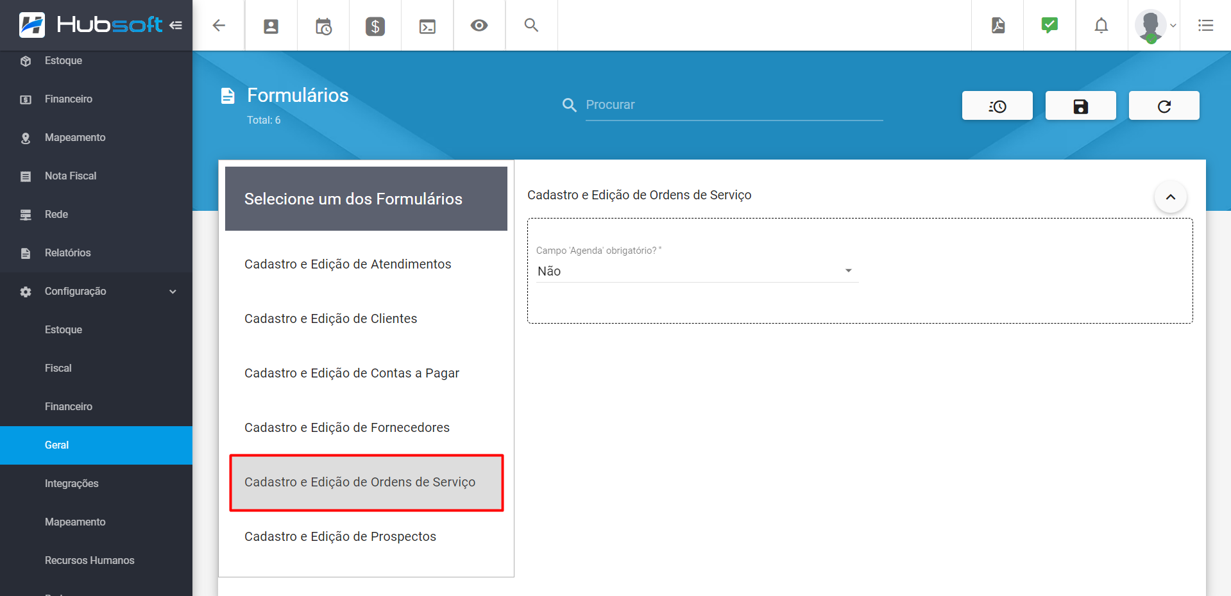Open Financeiro with the money icon in sidebar
The width and height of the screenshot is (1231, 596).
coord(96,99)
